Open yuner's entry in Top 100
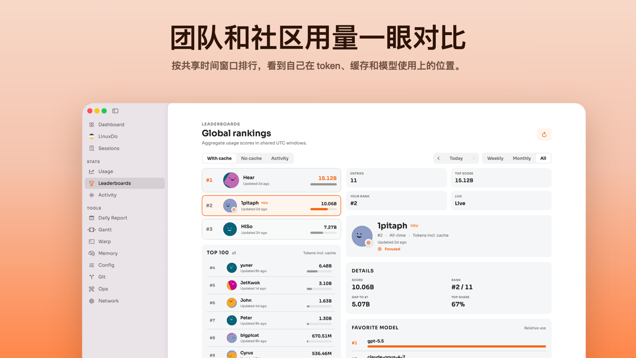The height and width of the screenshot is (358, 636). [x=271, y=268]
